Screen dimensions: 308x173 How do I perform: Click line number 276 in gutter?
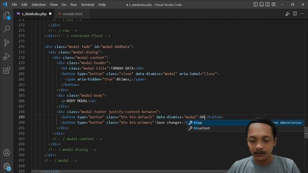tap(21, 47)
